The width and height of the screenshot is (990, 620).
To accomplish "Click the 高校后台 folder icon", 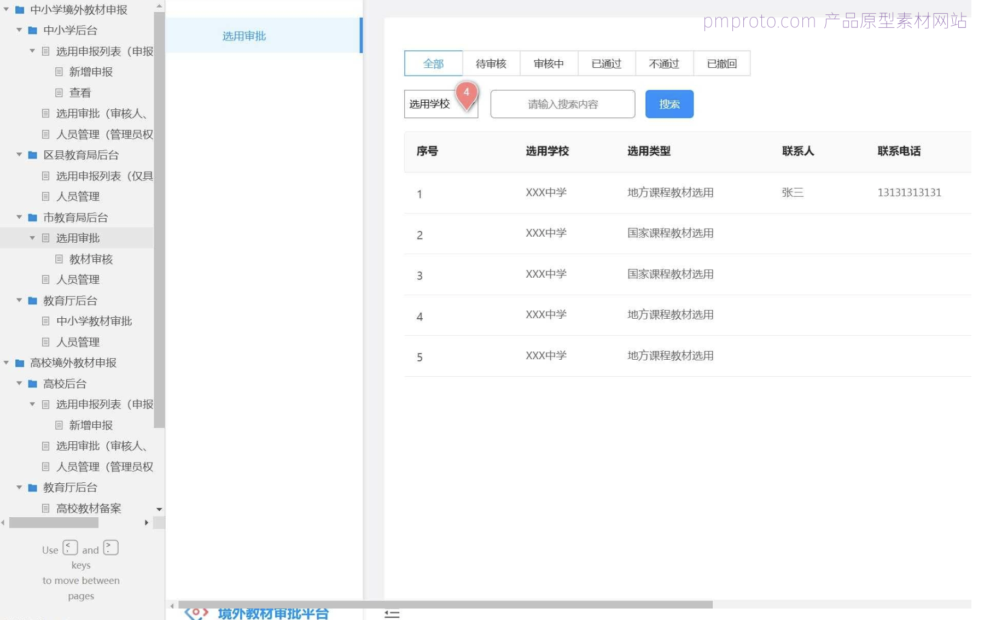I will (x=33, y=383).
